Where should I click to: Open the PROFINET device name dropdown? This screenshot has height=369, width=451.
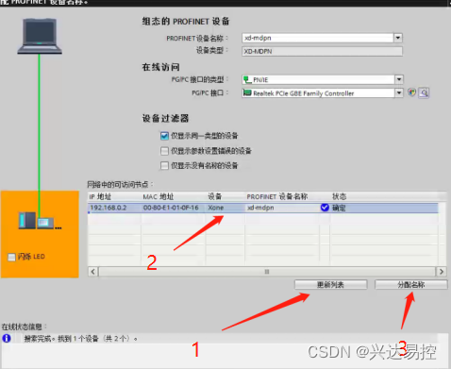click(x=398, y=38)
